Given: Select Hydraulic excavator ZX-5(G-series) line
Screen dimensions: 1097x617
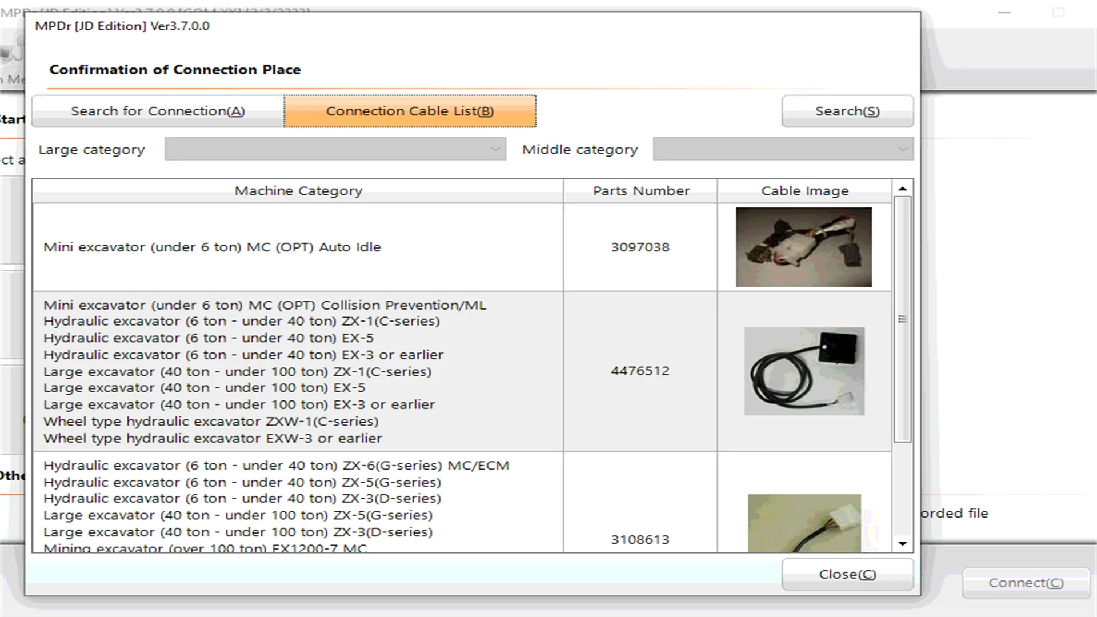Looking at the screenshot, I should (x=242, y=482).
